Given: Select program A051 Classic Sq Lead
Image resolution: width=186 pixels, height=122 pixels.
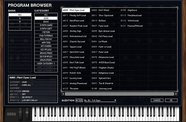Looking at the screenshot, I should tap(76, 42).
